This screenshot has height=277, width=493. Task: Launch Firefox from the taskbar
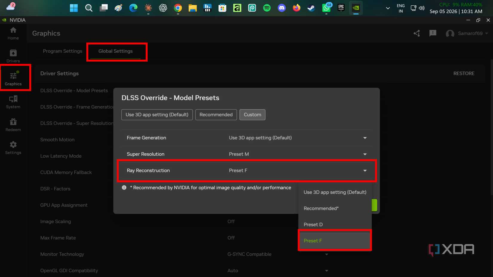point(296,8)
